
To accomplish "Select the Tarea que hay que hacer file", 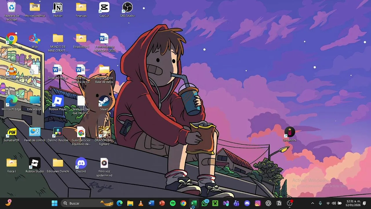I will [81, 105].
